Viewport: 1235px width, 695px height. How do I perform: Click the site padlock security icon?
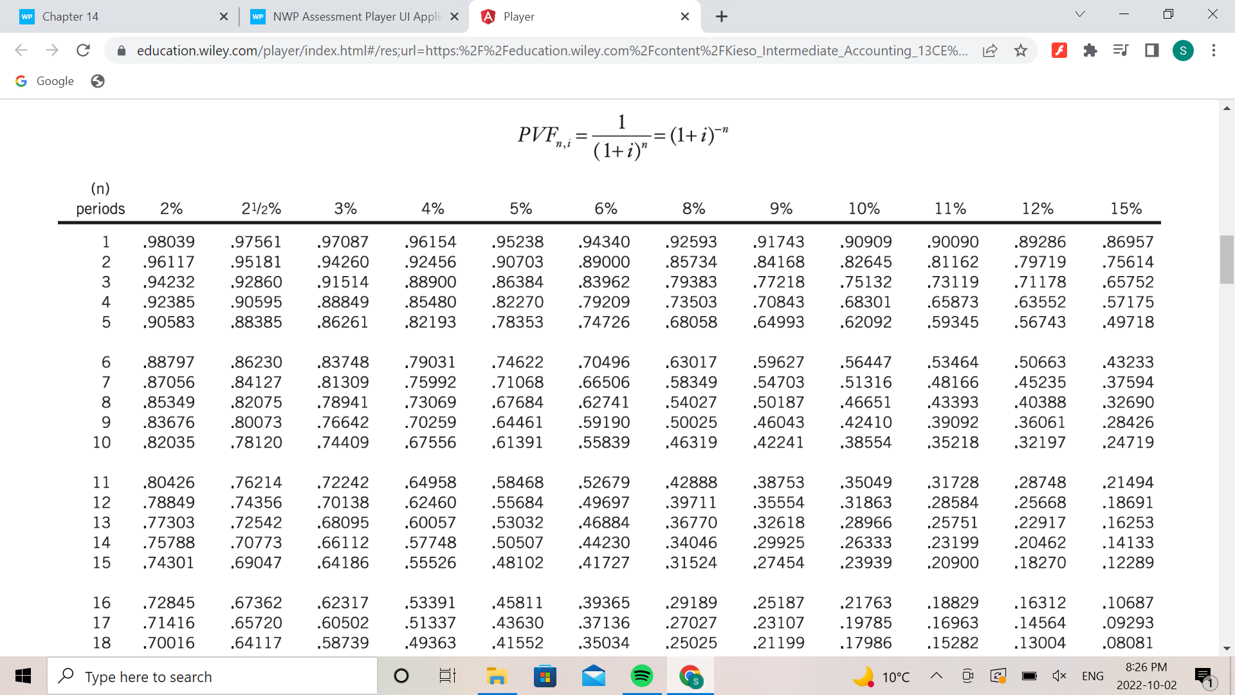pyautogui.click(x=121, y=50)
